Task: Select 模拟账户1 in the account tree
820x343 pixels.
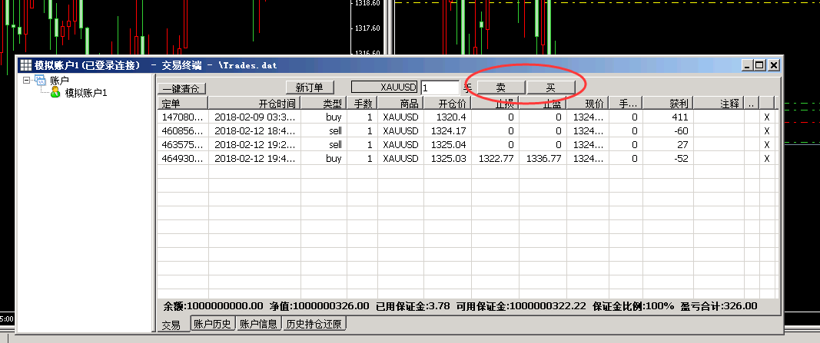Action: coord(86,93)
